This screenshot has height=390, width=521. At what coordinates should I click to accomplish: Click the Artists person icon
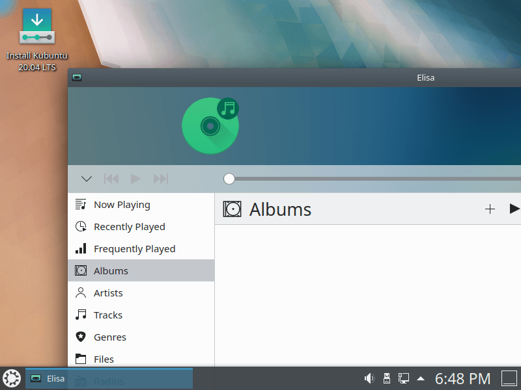[81, 293]
